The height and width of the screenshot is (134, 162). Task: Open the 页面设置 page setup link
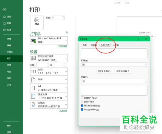click(x=63, y=111)
